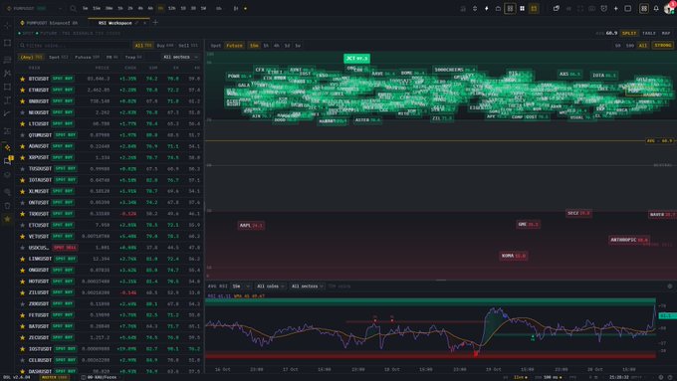Click the red SPOT SELL badge on USDCUSDT
The width and height of the screenshot is (677, 381).
tap(65, 248)
